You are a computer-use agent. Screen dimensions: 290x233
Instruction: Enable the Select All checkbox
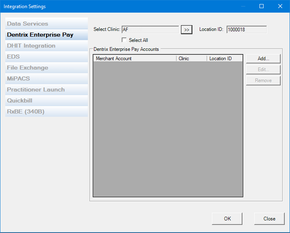124,40
